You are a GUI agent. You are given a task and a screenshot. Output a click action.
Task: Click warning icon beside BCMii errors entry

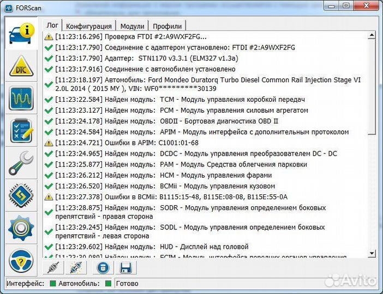click(49, 197)
